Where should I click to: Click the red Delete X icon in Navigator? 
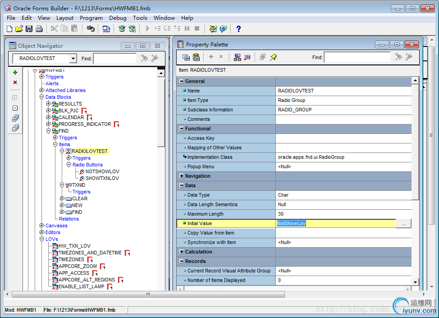[x=15, y=82]
